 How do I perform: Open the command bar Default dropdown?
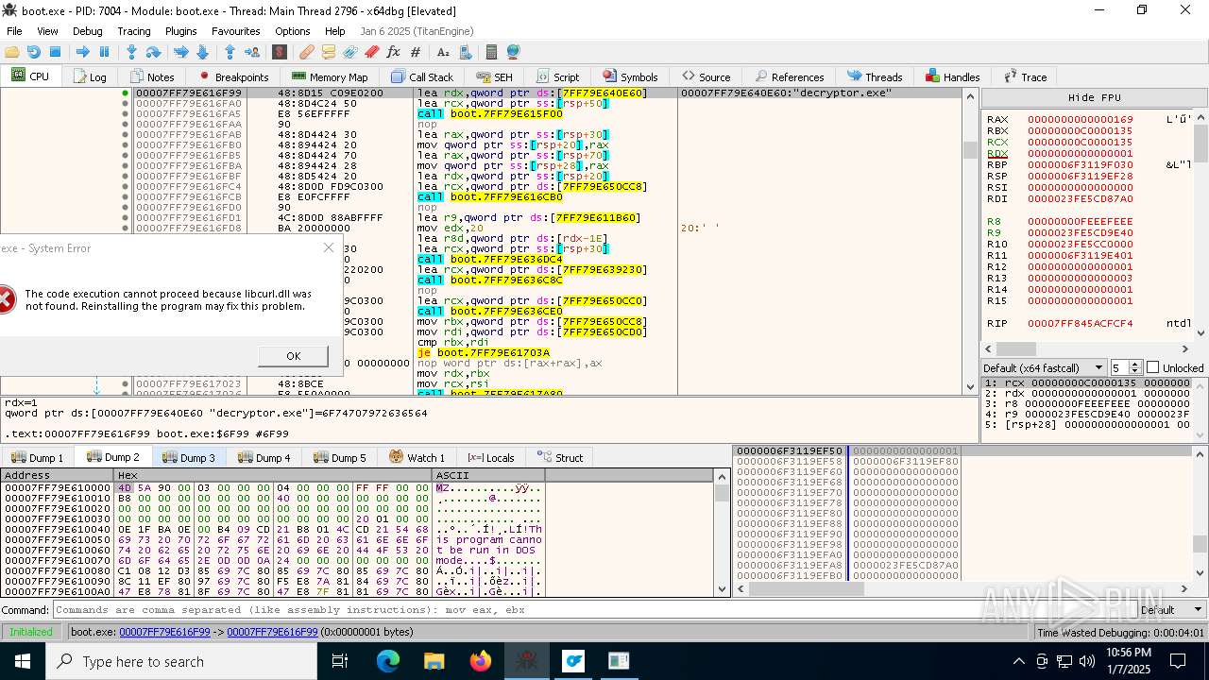tap(1171, 610)
